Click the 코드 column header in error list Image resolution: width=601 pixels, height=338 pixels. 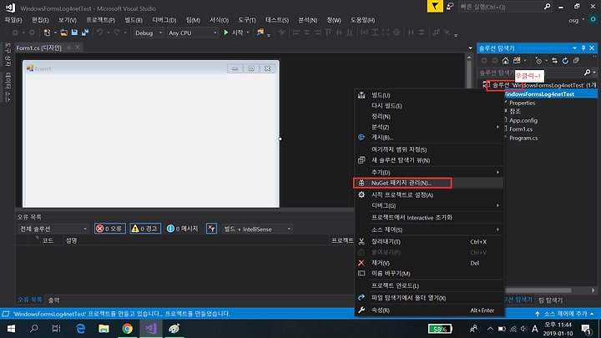click(48, 240)
